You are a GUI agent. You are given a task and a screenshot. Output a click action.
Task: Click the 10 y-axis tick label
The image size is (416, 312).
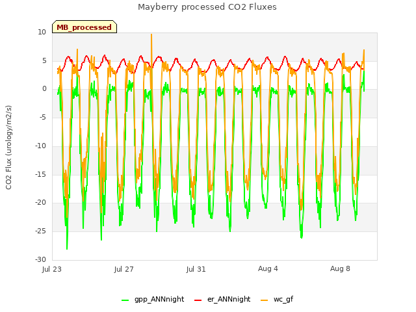click(x=42, y=32)
